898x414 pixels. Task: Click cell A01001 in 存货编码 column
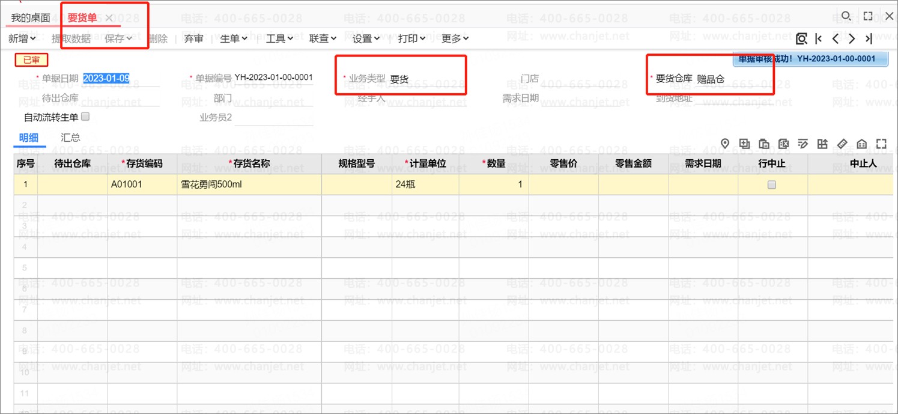[x=142, y=184]
